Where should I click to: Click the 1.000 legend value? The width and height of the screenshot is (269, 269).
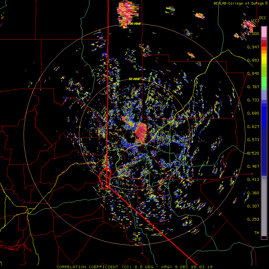253,33
